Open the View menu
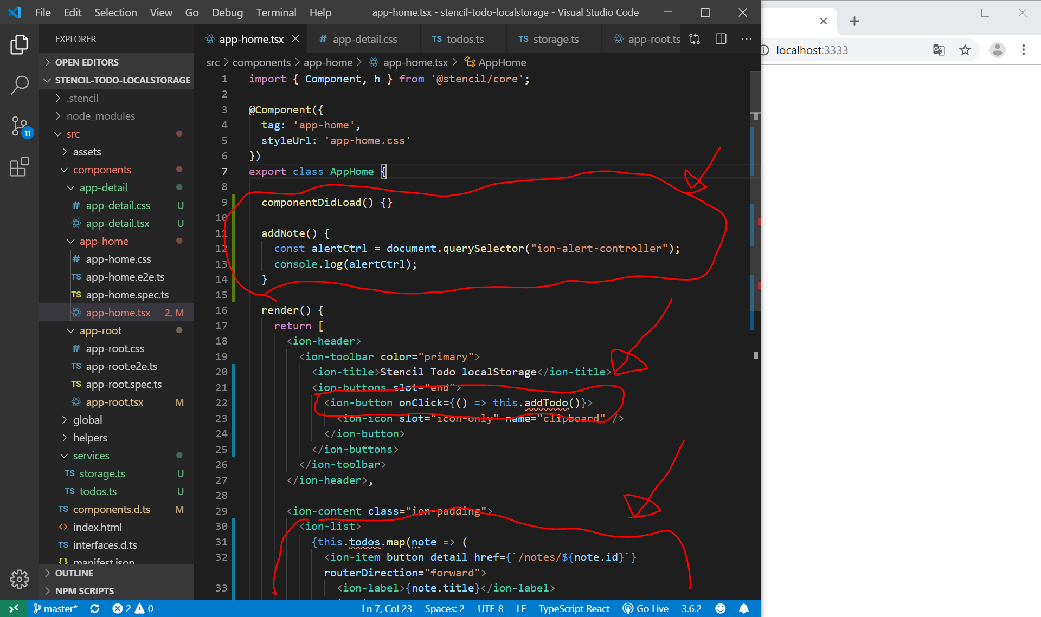This screenshot has width=1041, height=617. pos(161,12)
